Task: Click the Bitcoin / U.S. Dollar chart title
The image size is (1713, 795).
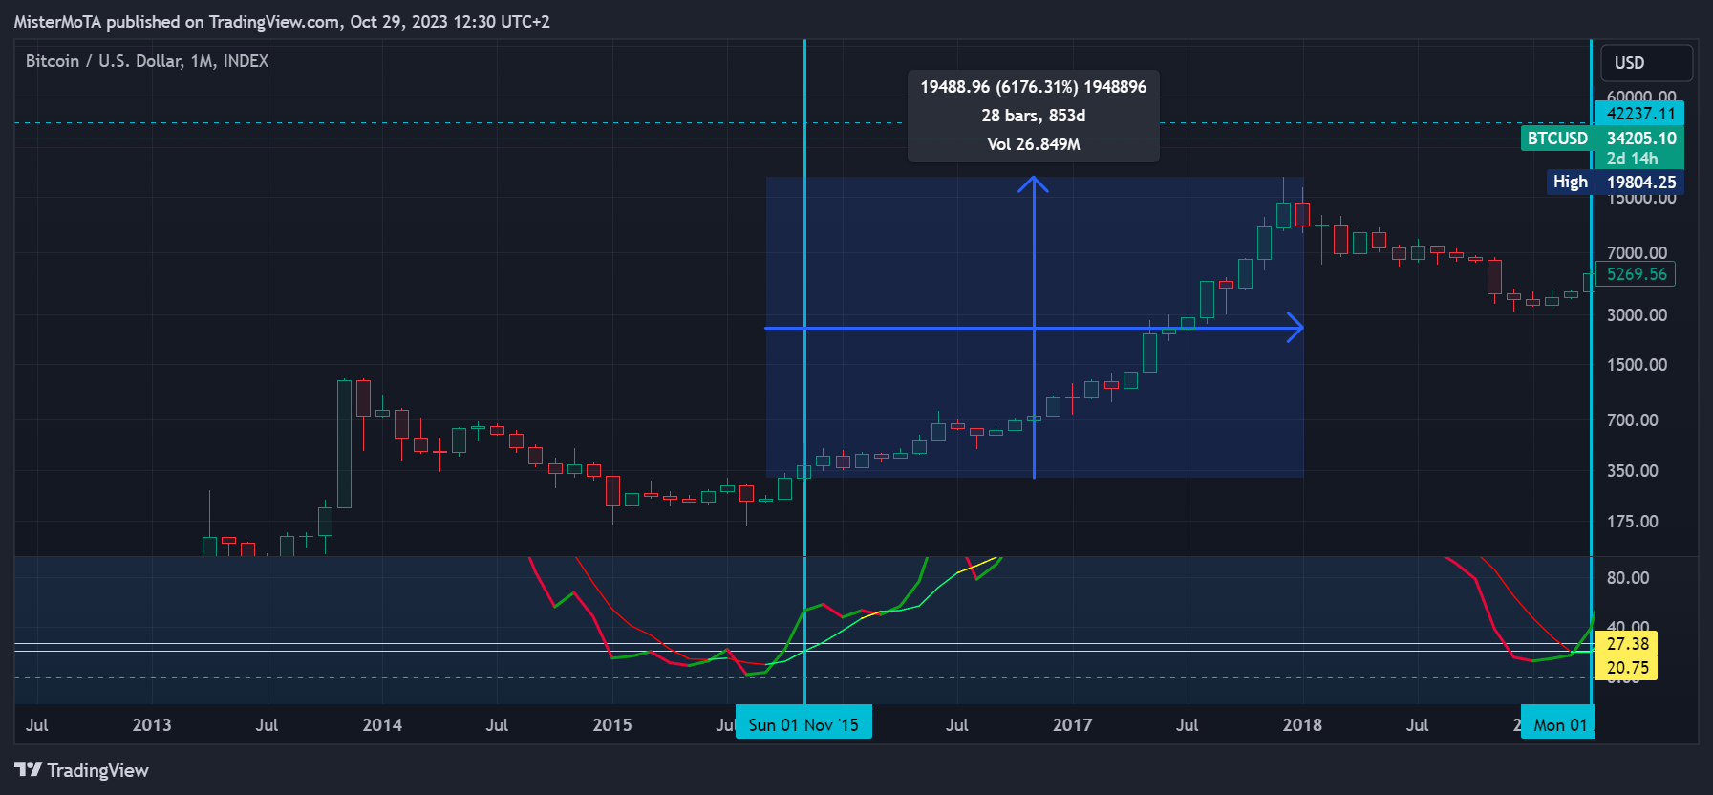Action: click(146, 61)
